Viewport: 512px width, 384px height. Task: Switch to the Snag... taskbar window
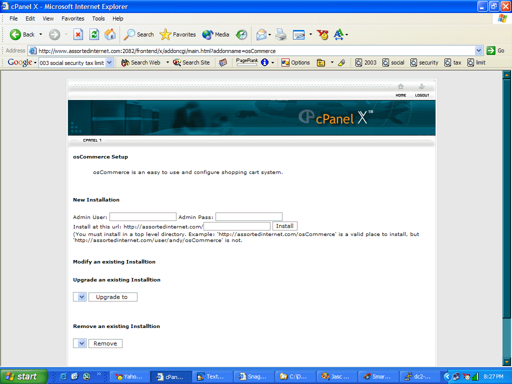254,376
